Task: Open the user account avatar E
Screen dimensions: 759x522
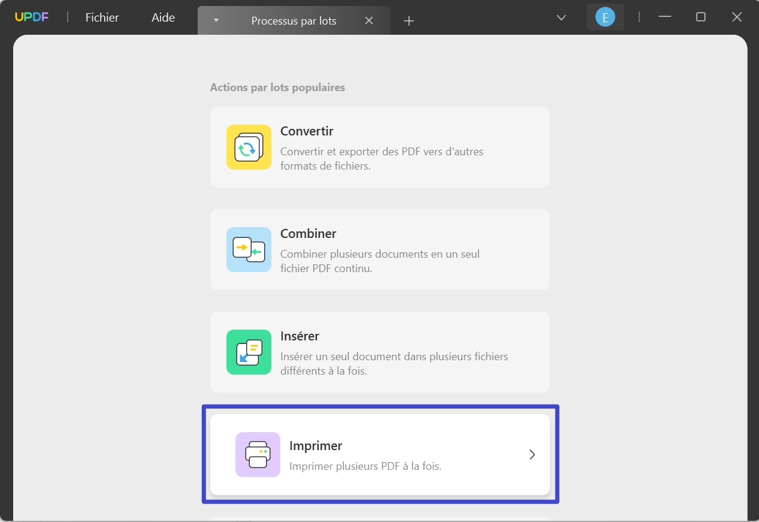Action: (x=605, y=17)
